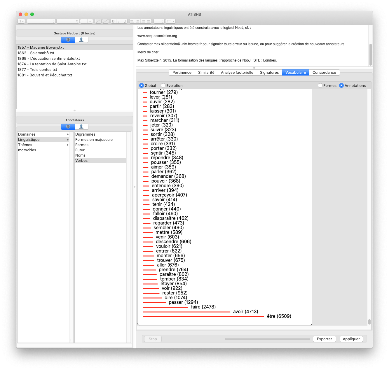389x370 pixels.
Task: Select the Evolution radio button
Action: point(163,85)
